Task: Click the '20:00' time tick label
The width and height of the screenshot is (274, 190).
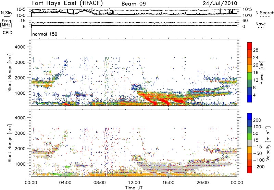Action: 203,183
